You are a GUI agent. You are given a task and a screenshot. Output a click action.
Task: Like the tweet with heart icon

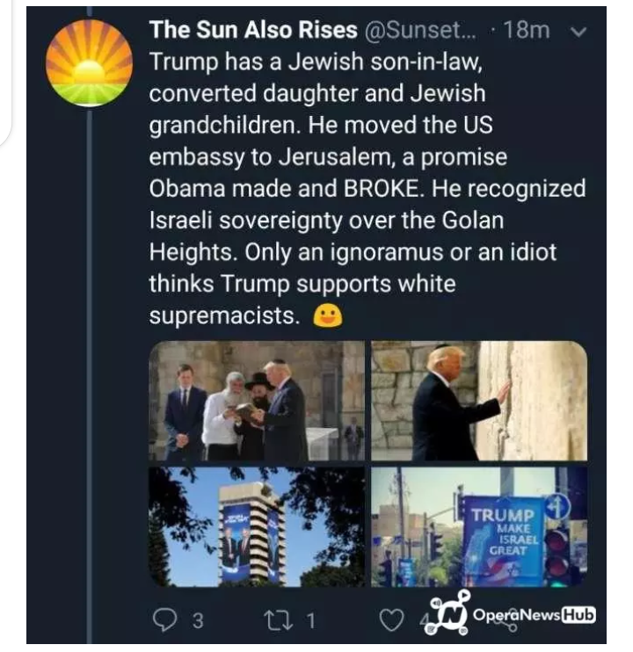[393, 620]
